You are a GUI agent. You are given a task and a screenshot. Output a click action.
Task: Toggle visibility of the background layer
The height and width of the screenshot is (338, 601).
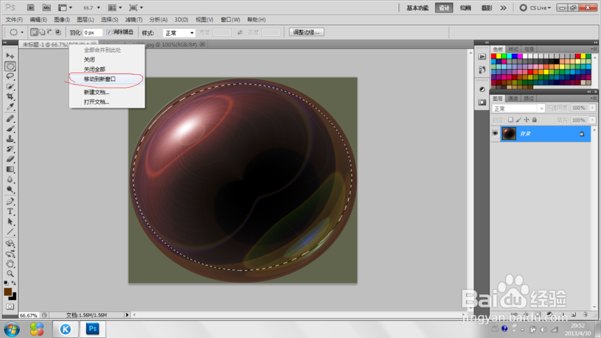click(x=495, y=134)
